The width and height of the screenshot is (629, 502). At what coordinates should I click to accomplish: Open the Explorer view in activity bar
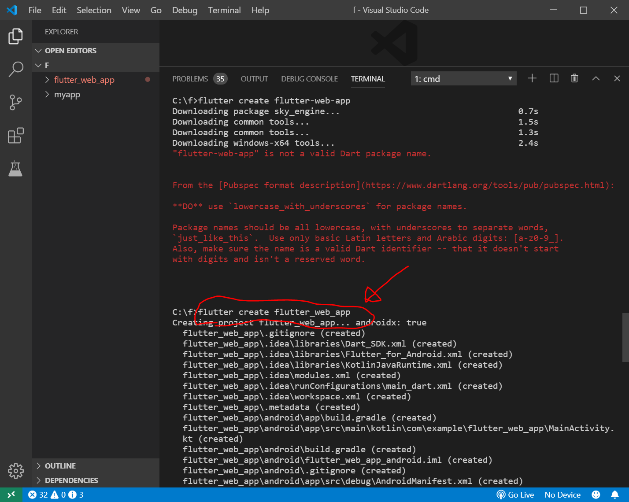click(15, 36)
